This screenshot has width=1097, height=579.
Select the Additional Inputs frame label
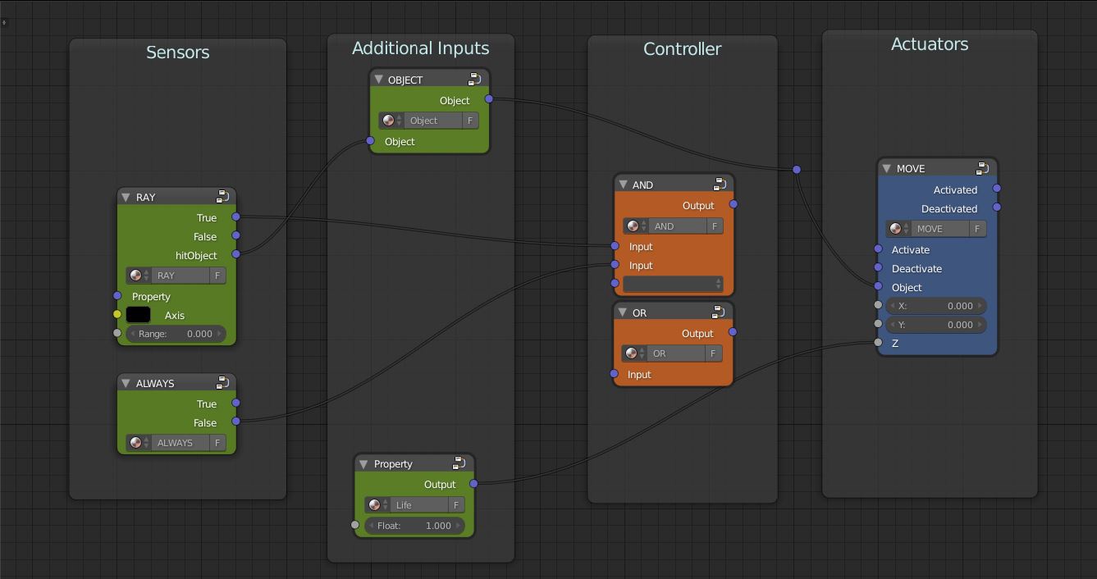tap(421, 48)
